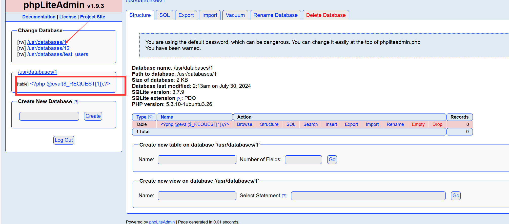Switch to the SQL tab

pyautogui.click(x=165, y=15)
